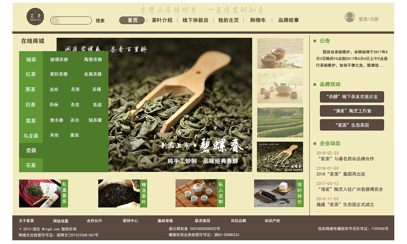Click footer link 合作伙伴
The image size is (407, 244).
[x=94, y=221]
